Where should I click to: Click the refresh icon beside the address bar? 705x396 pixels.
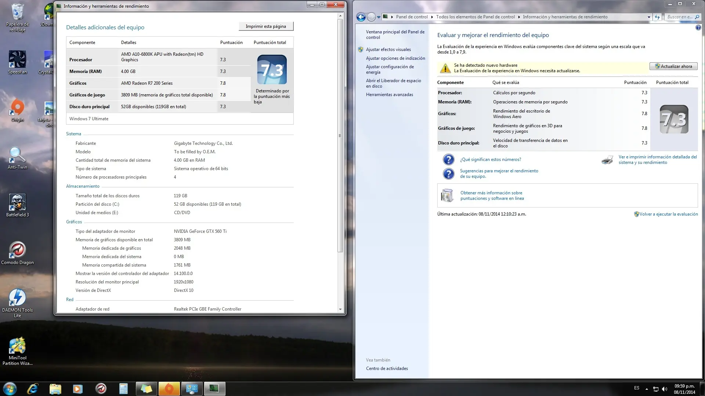[x=657, y=17]
